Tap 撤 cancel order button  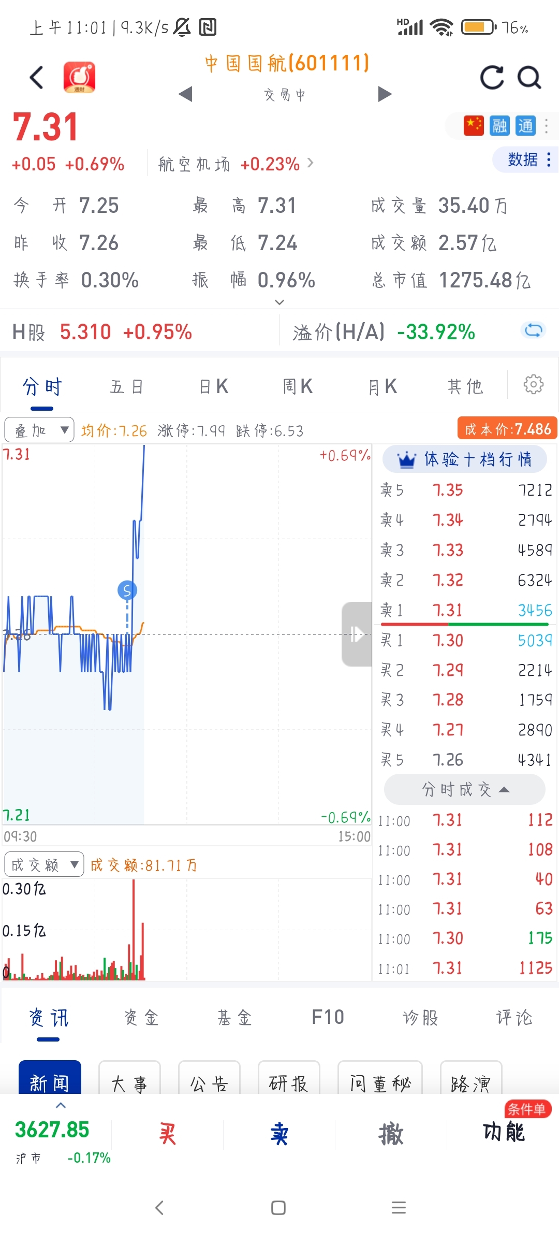(x=391, y=1134)
